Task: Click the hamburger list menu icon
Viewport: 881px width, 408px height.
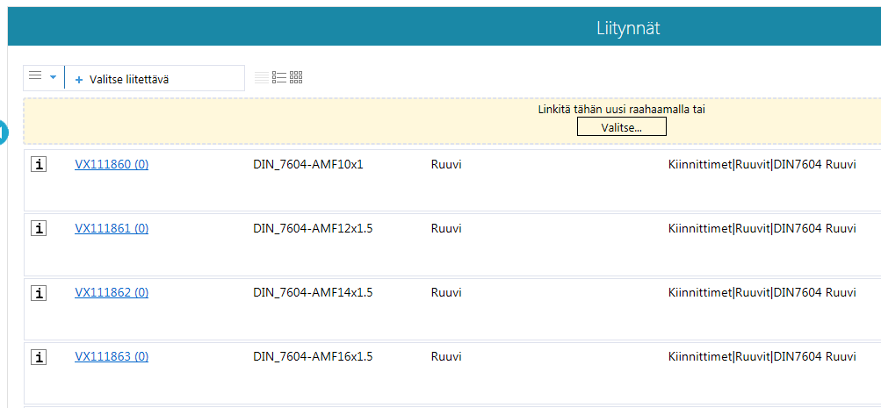Action: 35,77
